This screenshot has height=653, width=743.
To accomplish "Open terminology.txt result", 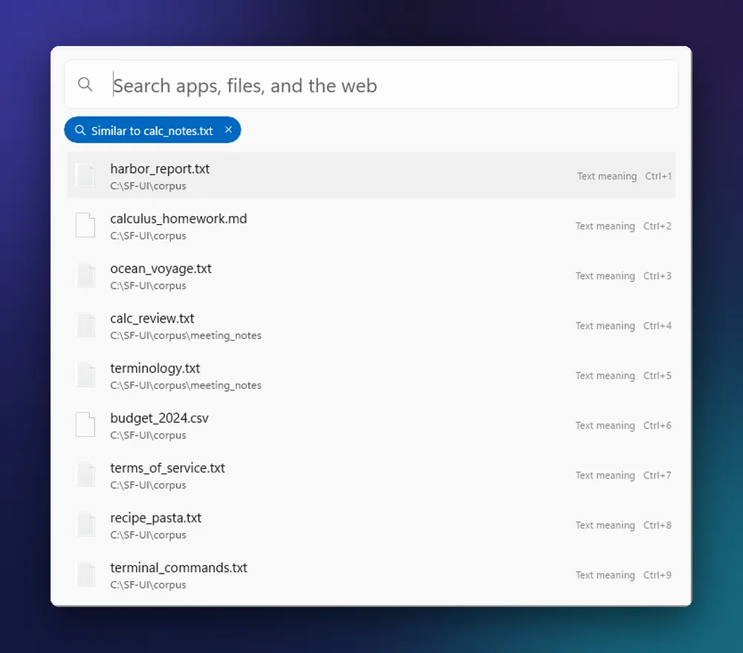I will 371,375.
